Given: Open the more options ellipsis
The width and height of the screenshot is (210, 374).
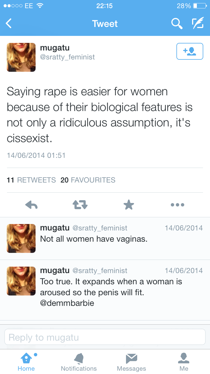Looking at the screenshot, I should [x=178, y=205].
